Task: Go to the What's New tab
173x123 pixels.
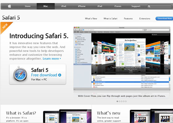Action: (x=91, y=18)
